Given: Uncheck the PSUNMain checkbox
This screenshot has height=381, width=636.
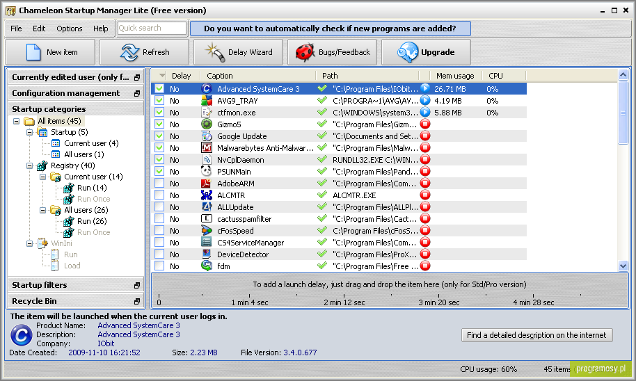Looking at the screenshot, I should coord(159,172).
